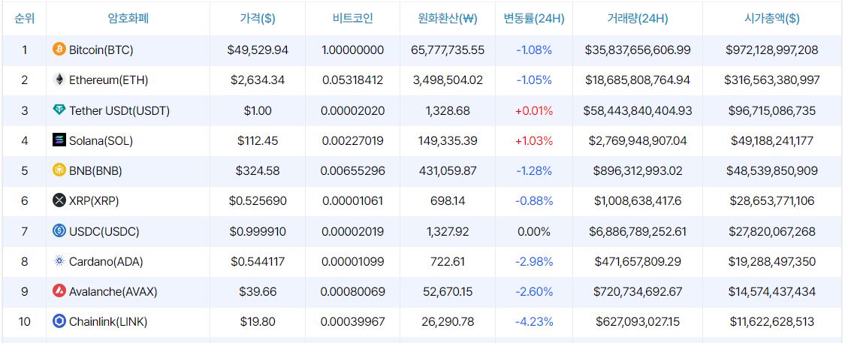Click the Avalanche red logo icon
Viewport: 848px width, 343px height.
click(59, 291)
